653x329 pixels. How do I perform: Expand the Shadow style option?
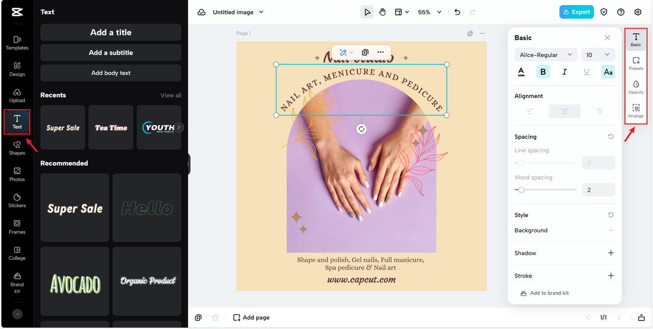pos(611,253)
